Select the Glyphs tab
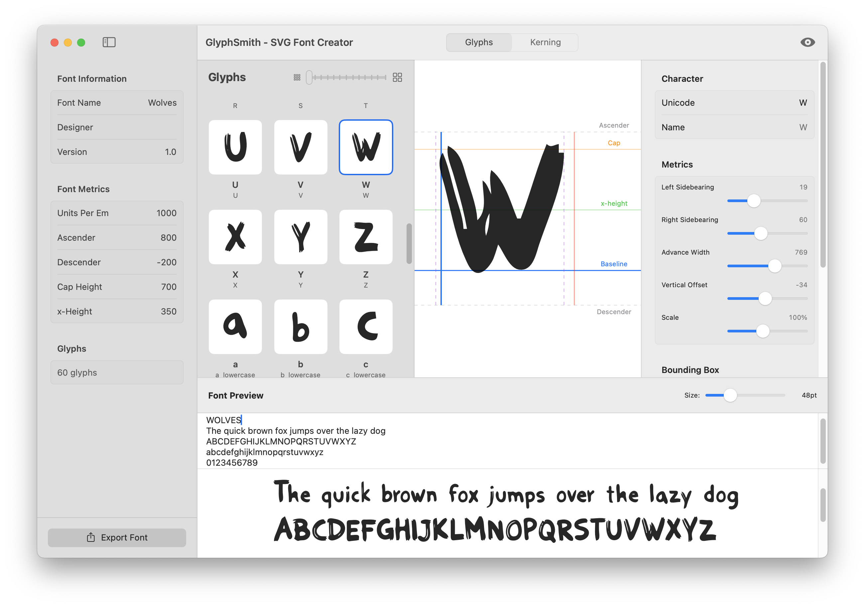The image size is (865, 607). pos(478,42)
